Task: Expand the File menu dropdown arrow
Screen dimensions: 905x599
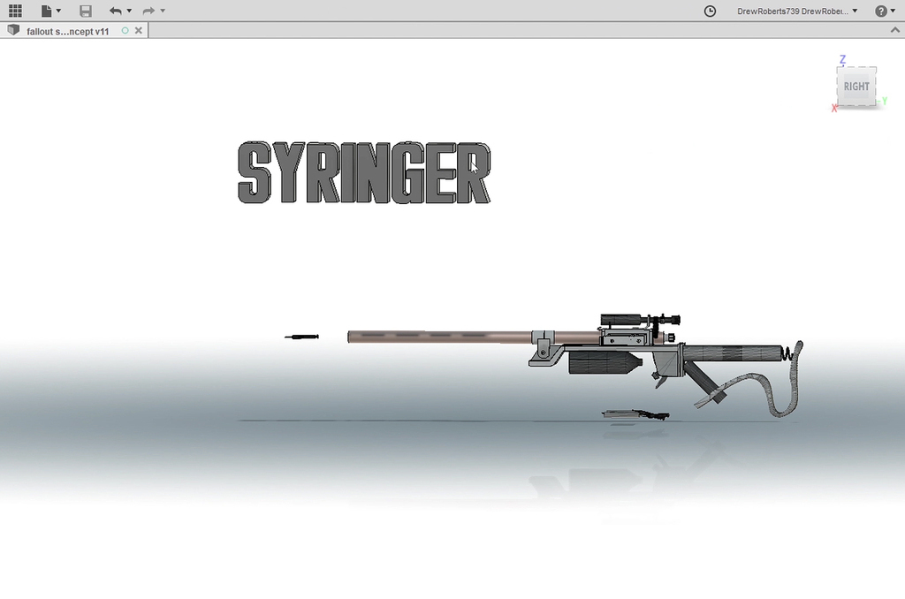Action: (57, 11)
